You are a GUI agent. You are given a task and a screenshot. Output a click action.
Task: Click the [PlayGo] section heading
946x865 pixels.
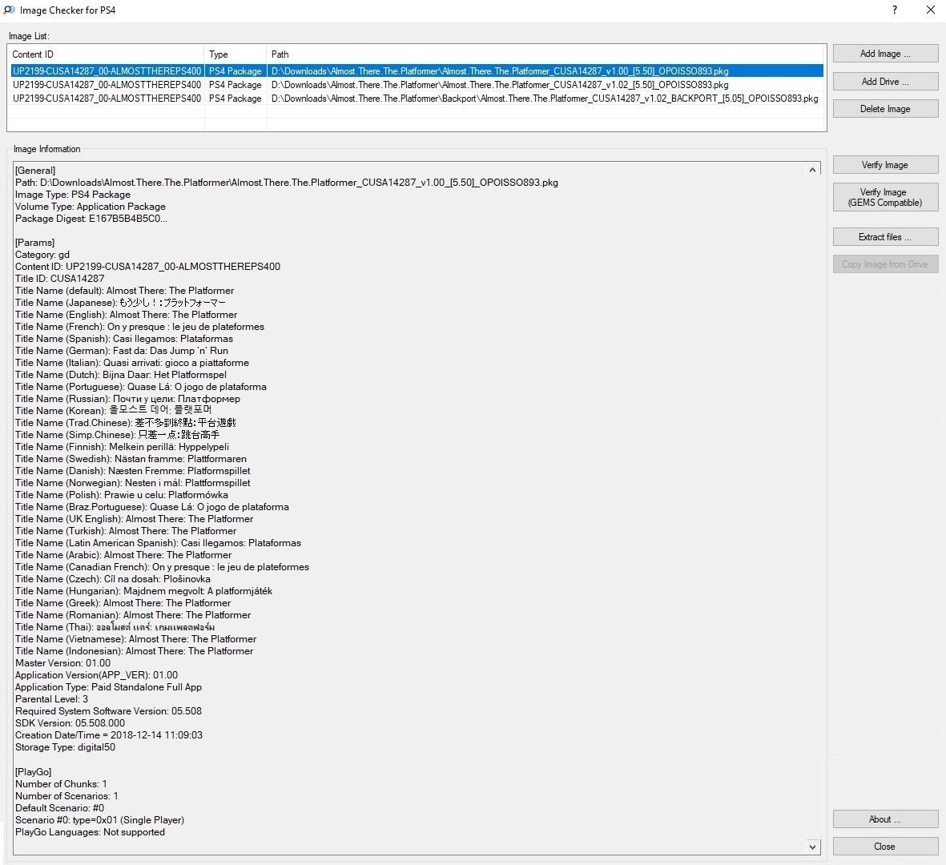pyautogui.click(x=33, y=772)
